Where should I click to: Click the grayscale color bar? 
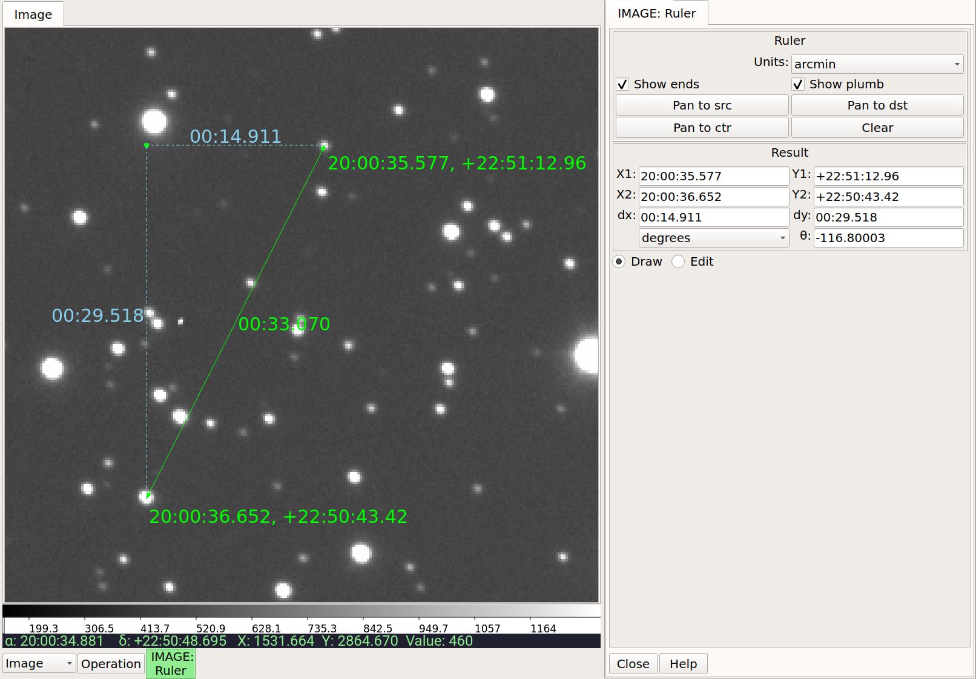[302, 611]
